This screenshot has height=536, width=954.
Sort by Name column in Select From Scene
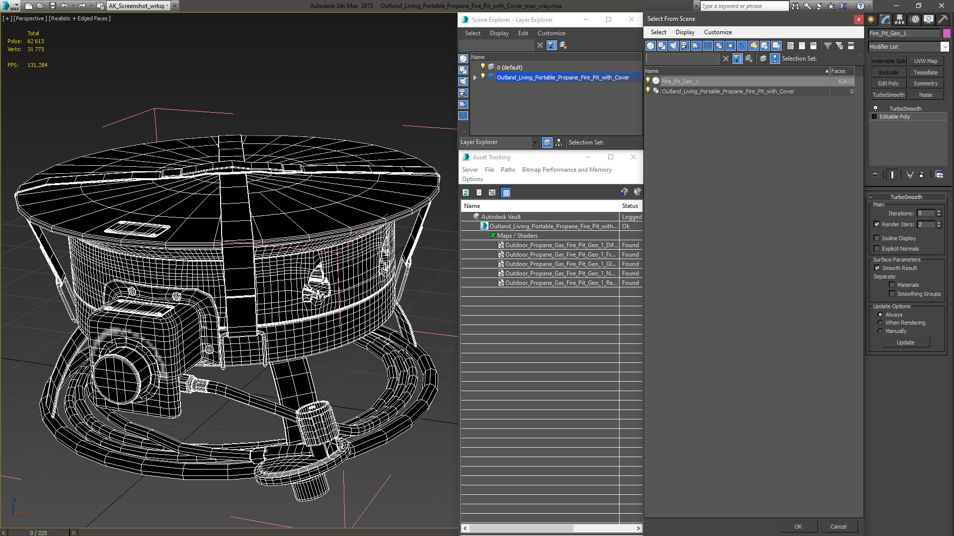tap(737, 71)
